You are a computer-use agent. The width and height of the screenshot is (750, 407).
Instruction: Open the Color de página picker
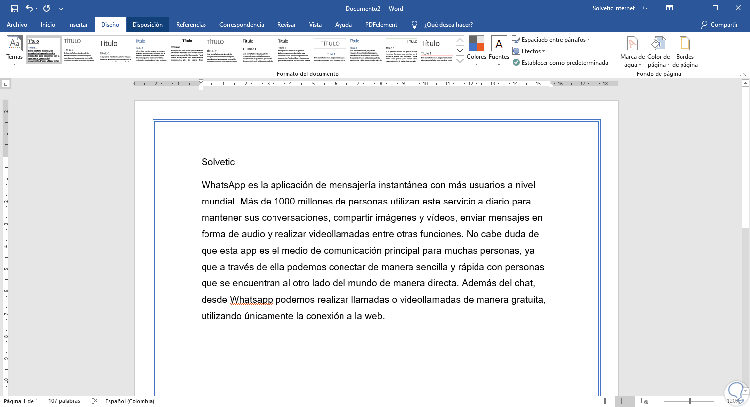coord(659,52)
